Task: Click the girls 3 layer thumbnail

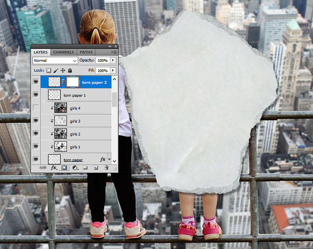Action: tap(61, 121)
